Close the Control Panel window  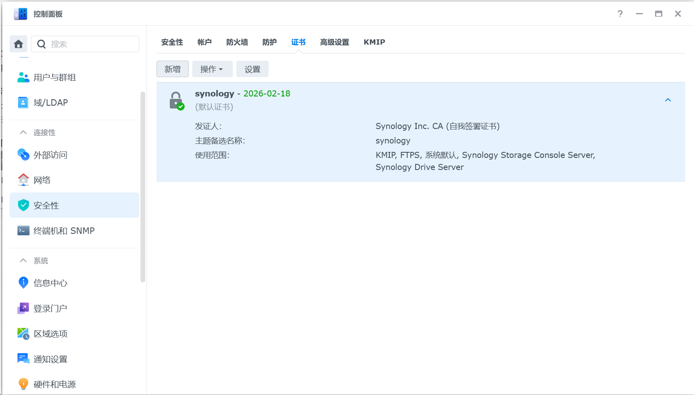click(x=678, y=14)
